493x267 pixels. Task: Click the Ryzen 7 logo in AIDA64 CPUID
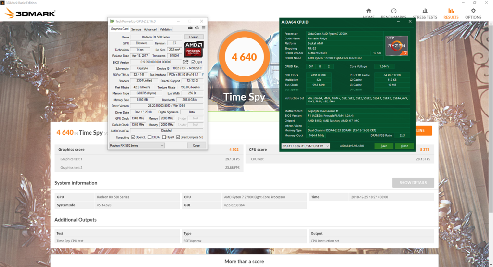coord(397,46)
